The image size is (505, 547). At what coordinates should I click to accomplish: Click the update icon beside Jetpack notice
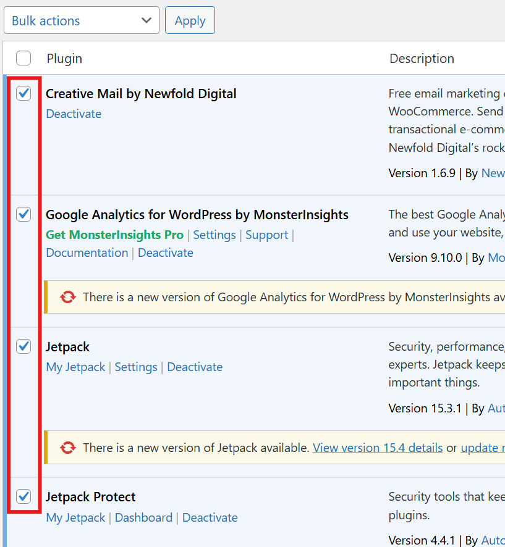[x=67, y=448]
